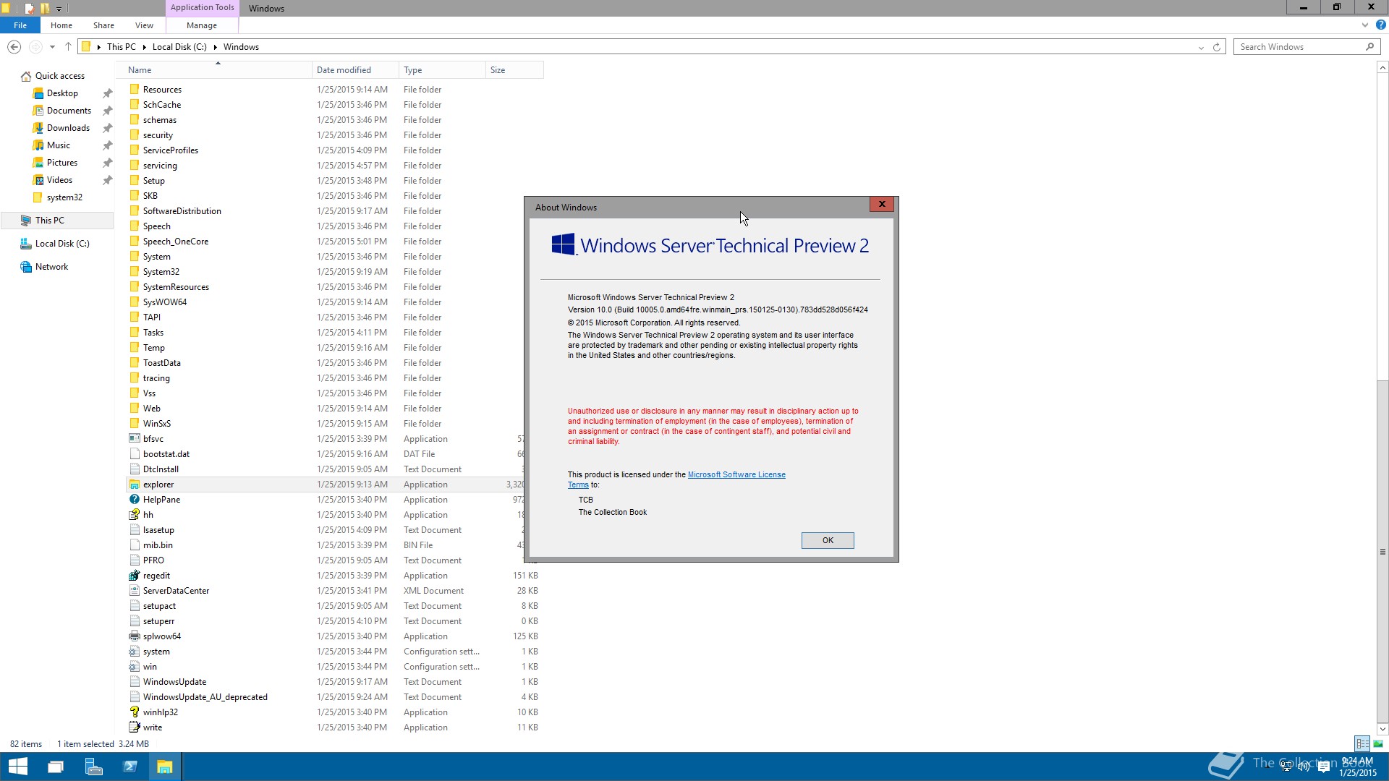Click the vertical scrollbar up arrow
Image resolution: width=1389 pixels, height=781 pixels.
click(1382, 67)
